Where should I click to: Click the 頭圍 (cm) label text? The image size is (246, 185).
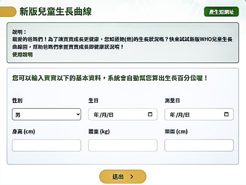pyautogui.click(x=176, y=132)
